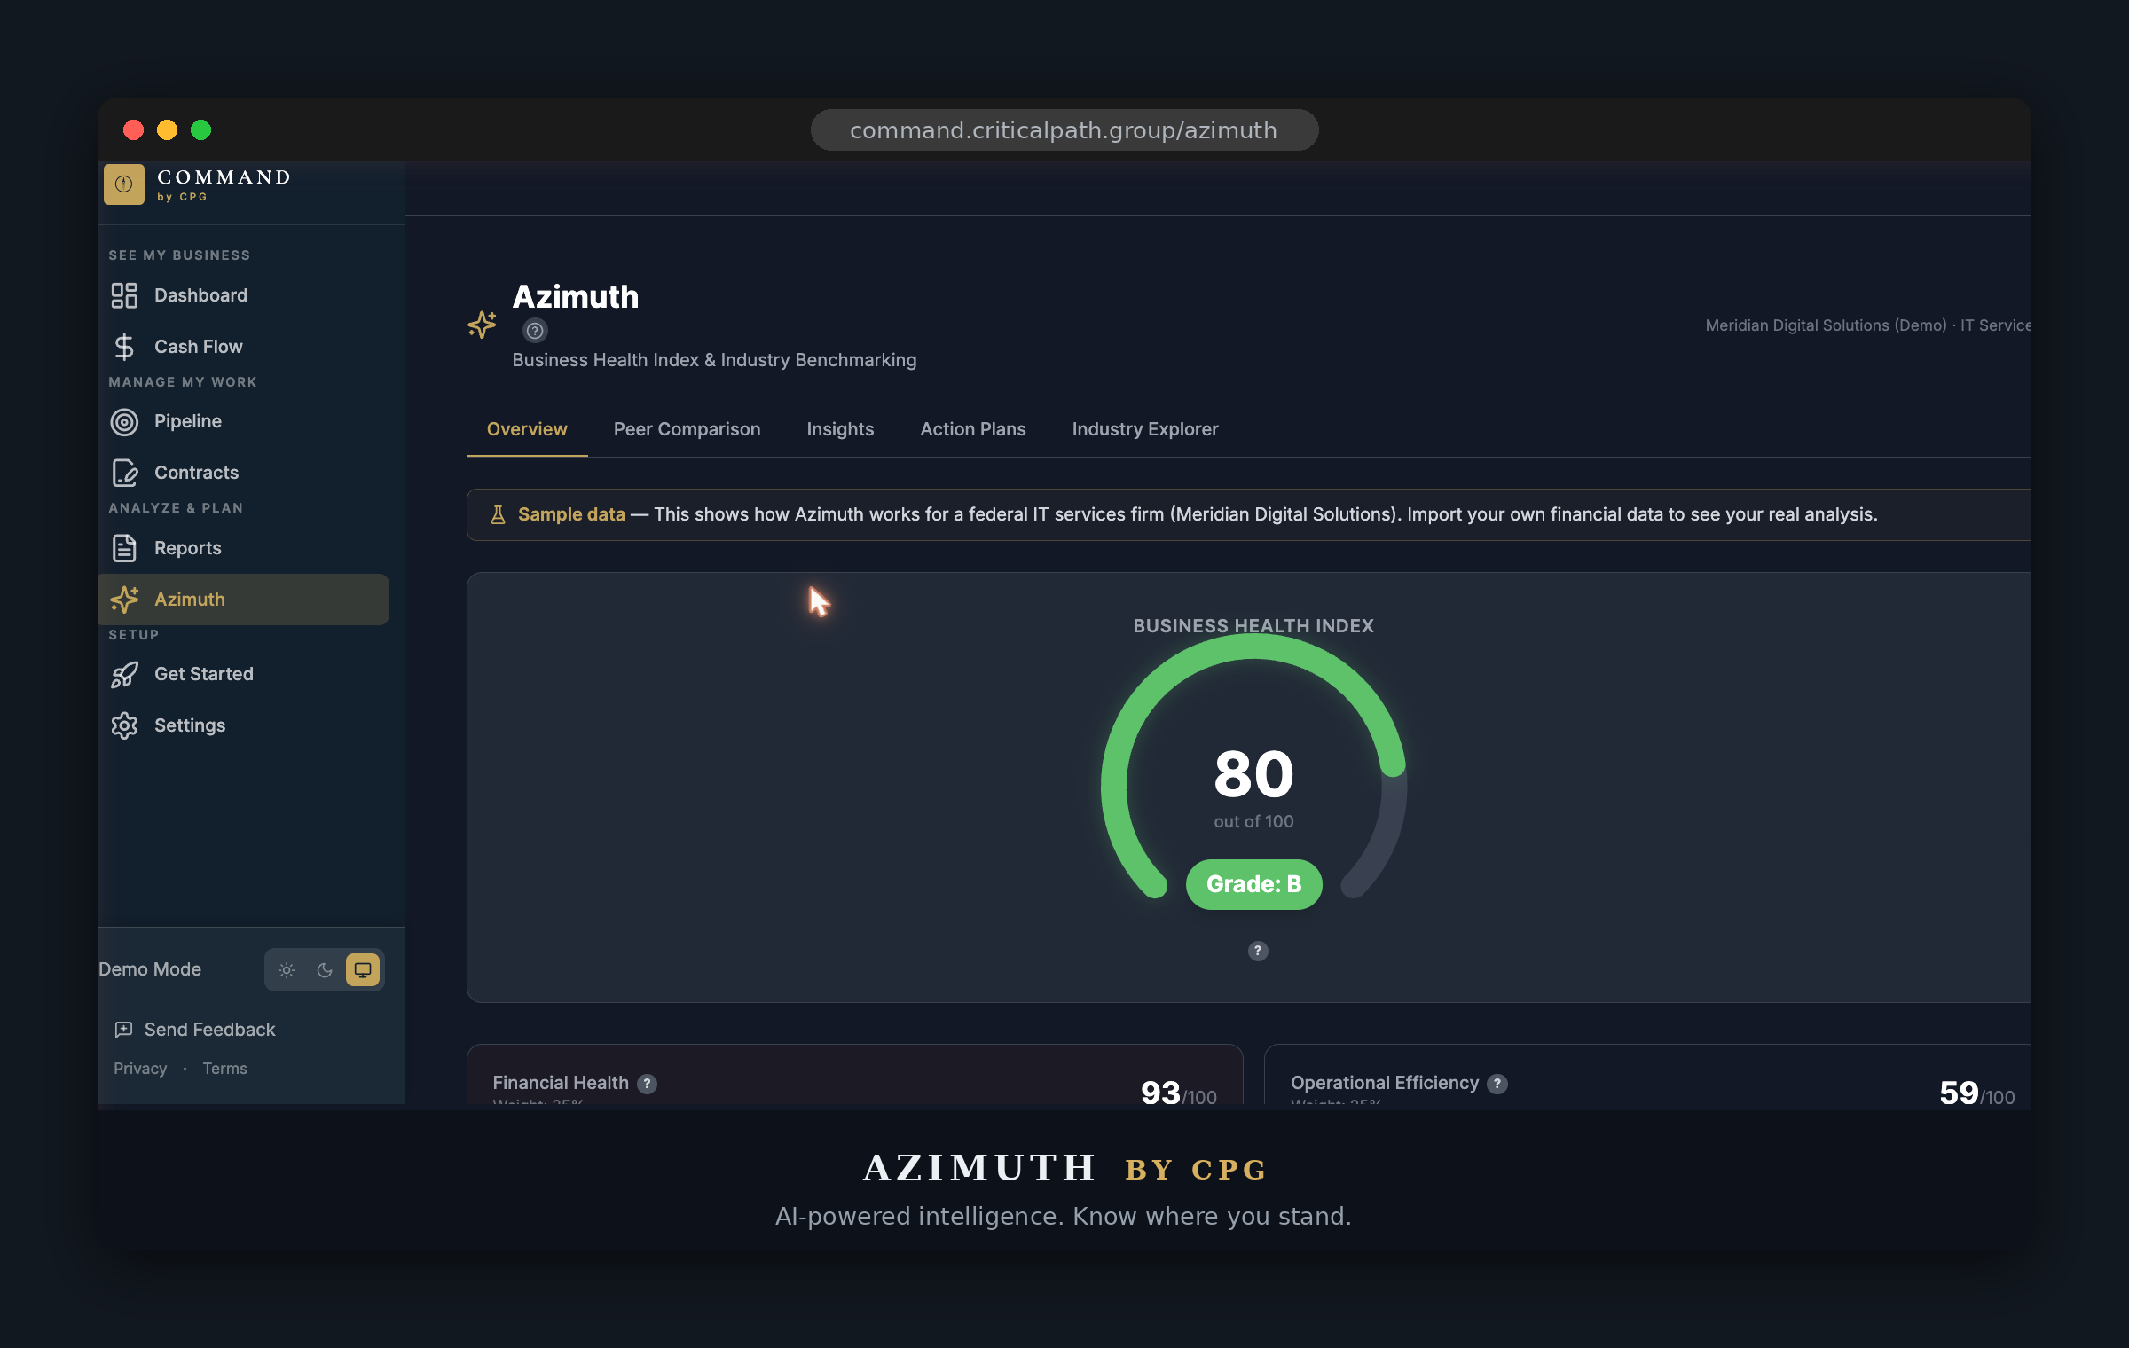Image resolution: width=2129 pixels, height=1348 pixels.
Task: Select the Overview tab
Action: click(x=527, y=429)
